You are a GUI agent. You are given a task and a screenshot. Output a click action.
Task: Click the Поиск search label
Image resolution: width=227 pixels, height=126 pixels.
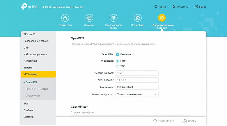pyautogui.click(x=162, y=7)
